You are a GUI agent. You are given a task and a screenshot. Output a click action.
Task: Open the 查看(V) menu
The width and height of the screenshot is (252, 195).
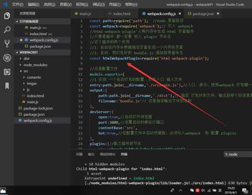pyautogui.click(x=66, y=4)
